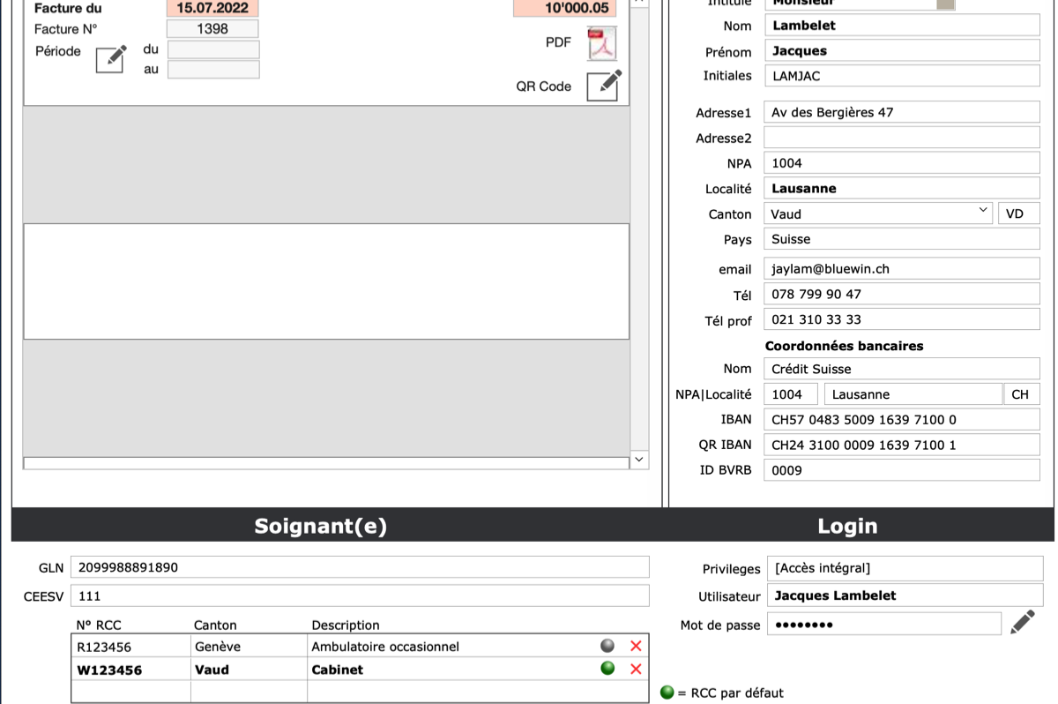Edit the ID BVRB field 0009
1058x704 pixels.
902,470
